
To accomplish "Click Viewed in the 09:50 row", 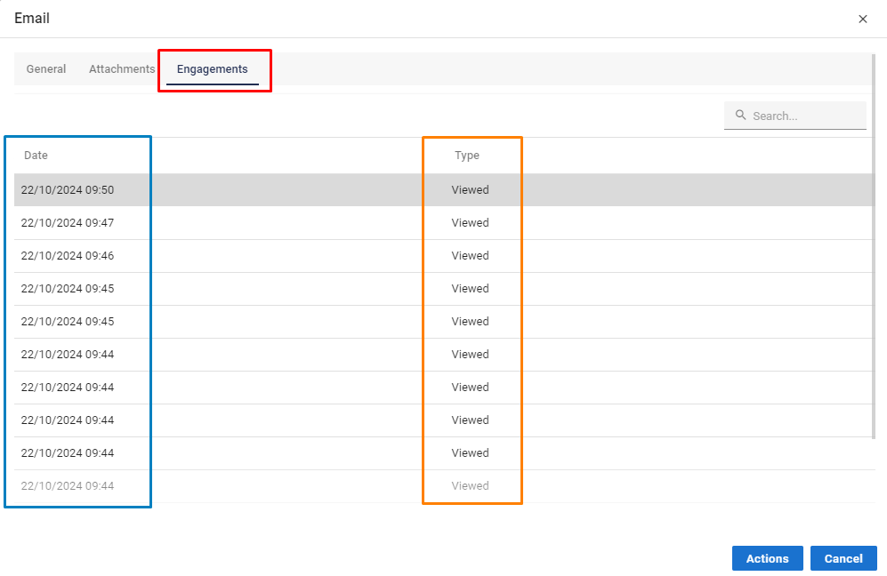I will point(470,190).
